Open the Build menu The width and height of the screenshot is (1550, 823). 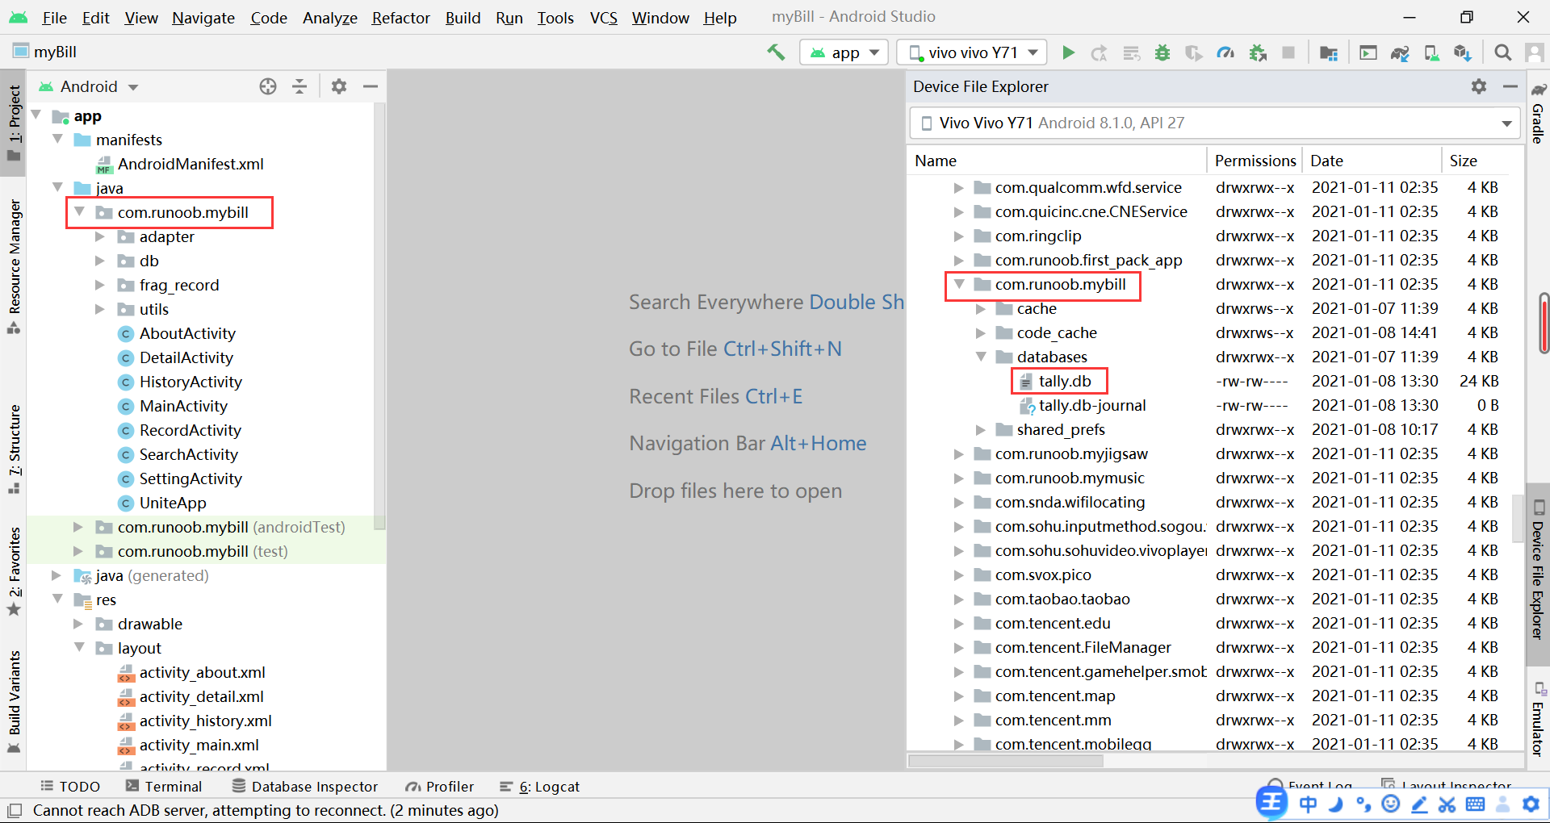pyautogui.click(x=463, y=18)
